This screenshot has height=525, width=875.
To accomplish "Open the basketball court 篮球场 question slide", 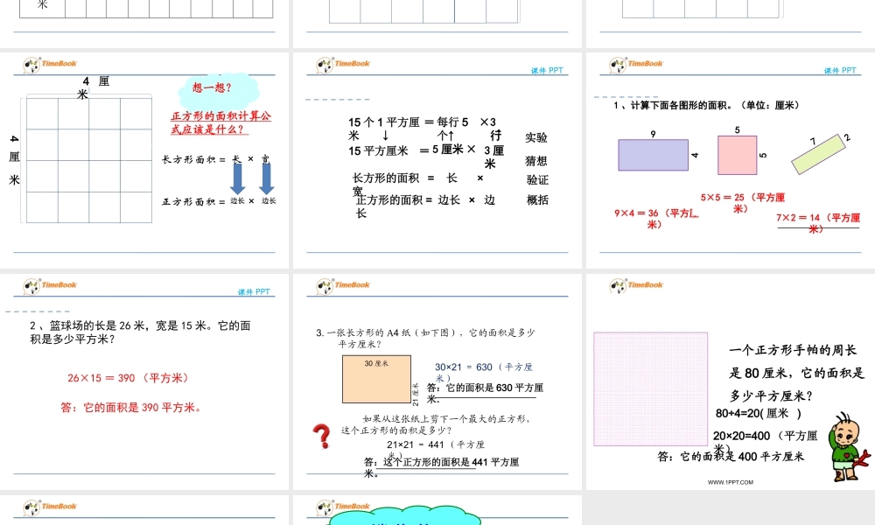I will [144, 381].
